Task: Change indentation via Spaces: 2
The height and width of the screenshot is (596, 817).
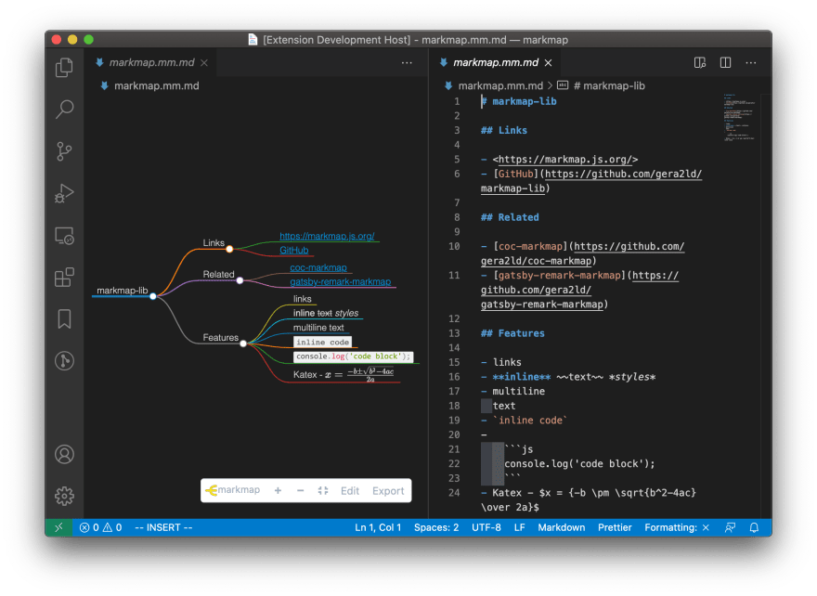Action: tap(436, 527)
